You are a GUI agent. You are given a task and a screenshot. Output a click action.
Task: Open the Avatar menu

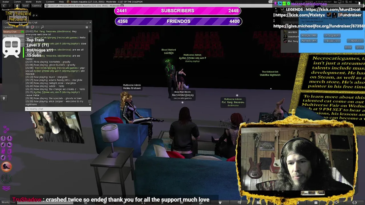pyautogui.click(x=5, y=2)
